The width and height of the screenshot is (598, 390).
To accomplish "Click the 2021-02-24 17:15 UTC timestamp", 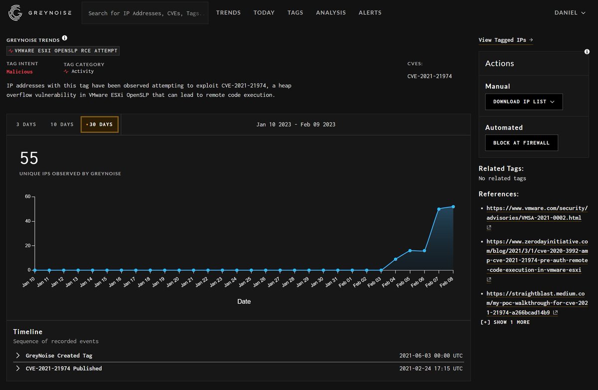I will tap(431, 369).
